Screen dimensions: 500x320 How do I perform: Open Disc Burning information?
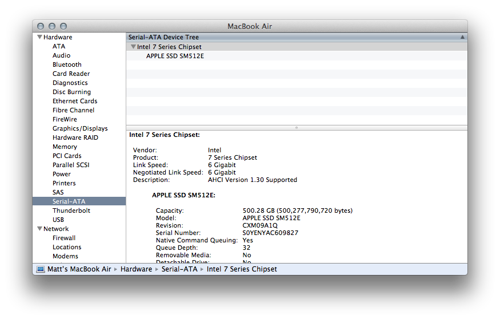(x=71, y=92)
